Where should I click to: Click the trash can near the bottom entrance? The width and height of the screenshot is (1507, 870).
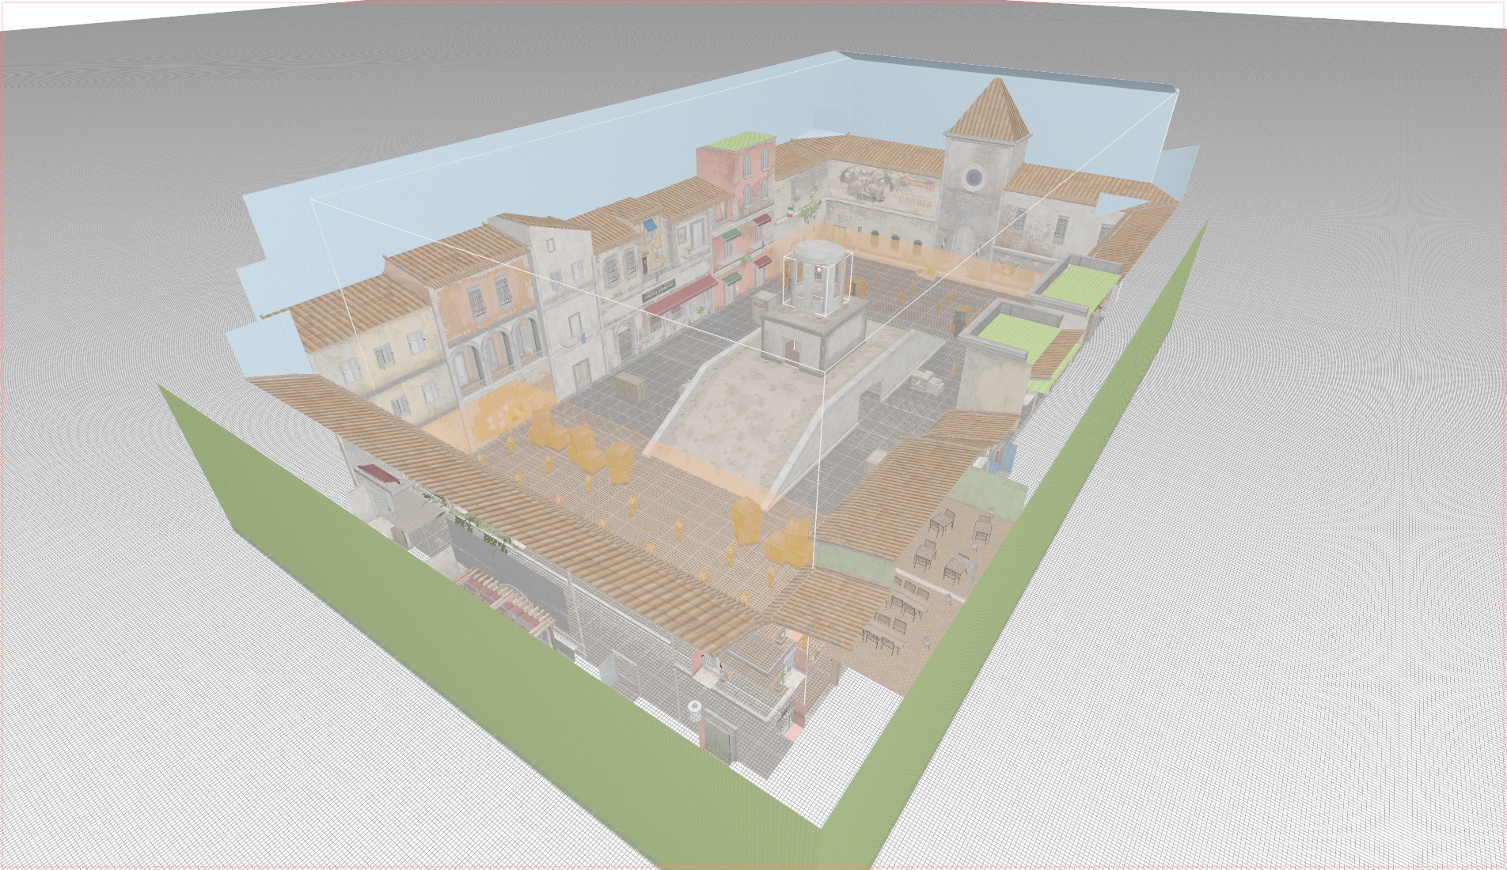(694, 709)
